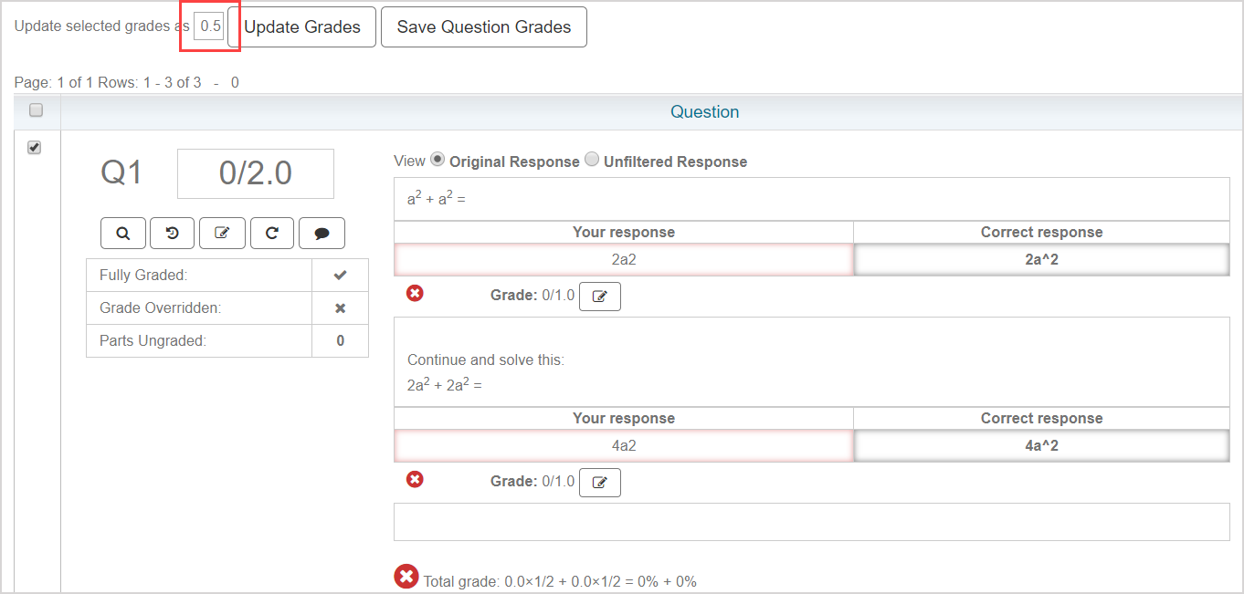This screenshot has width=1244, height=594.
Task: Click the magnifying glass icon under Q1
Action: click(122, 234)
